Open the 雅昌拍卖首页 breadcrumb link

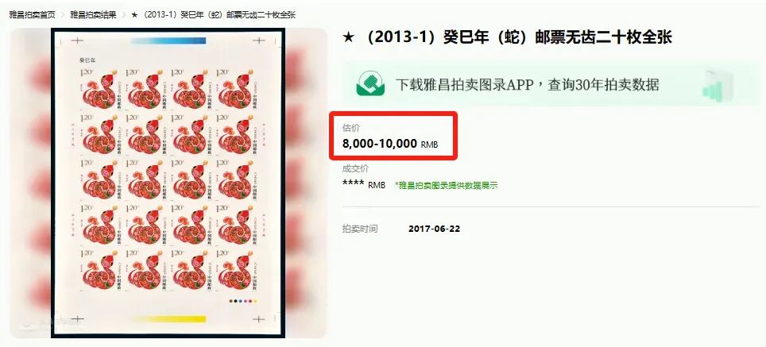pyautogui.click(x=33, y=14)
